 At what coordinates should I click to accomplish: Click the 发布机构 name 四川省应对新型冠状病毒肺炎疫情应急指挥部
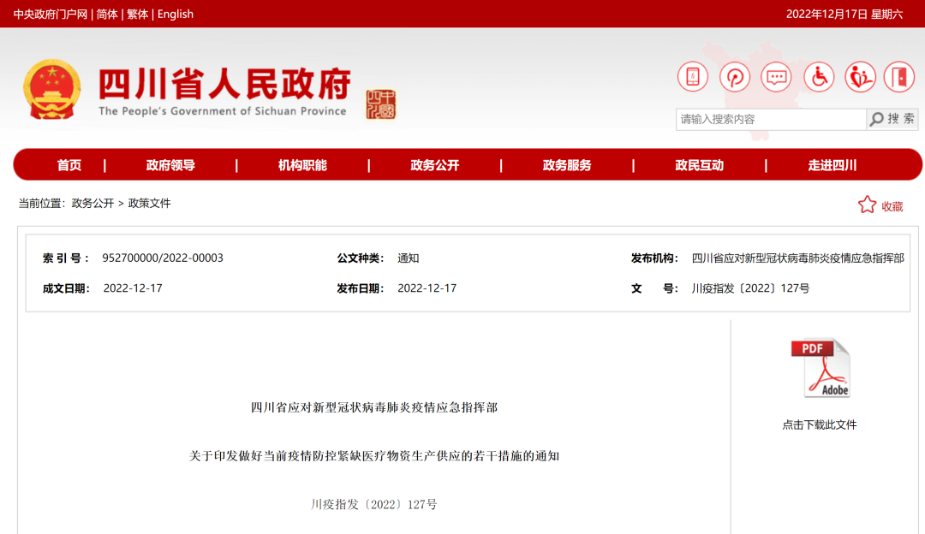[x=797, y=258]
